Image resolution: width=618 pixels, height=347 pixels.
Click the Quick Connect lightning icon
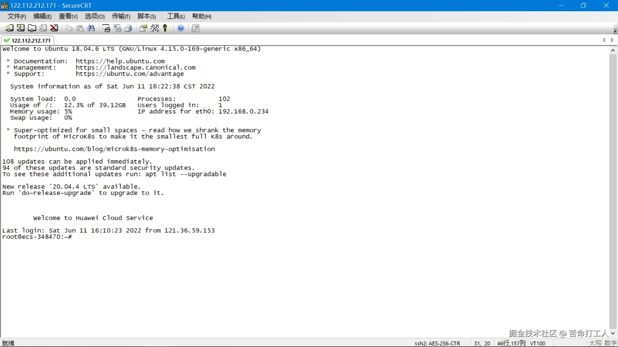[x=21, y=28]
